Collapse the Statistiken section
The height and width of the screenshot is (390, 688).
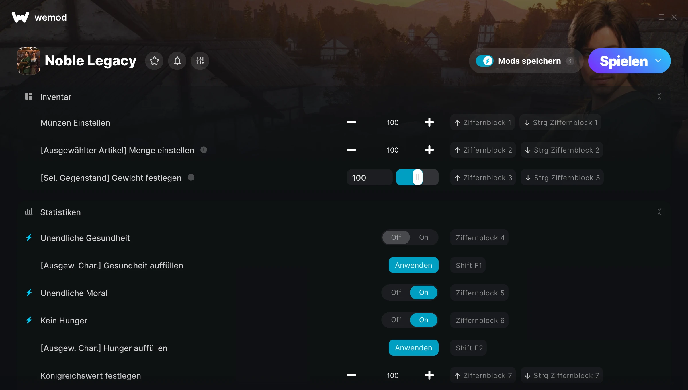pyautogui.click(x=659, y=212)
